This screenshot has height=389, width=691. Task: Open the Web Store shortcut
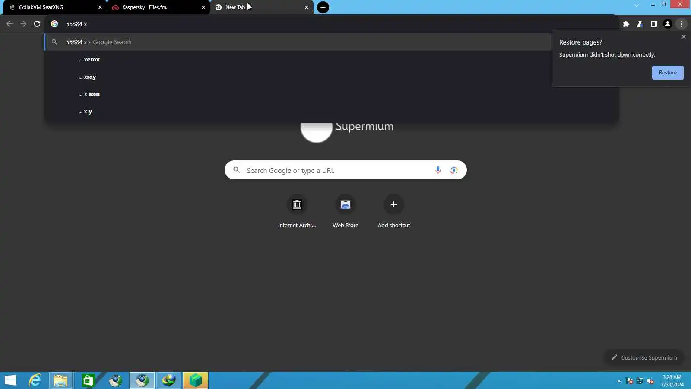[345, 212]
